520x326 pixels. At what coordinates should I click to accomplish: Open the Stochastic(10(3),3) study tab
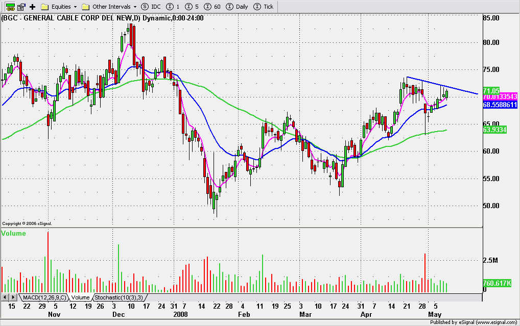pos(119,297)
